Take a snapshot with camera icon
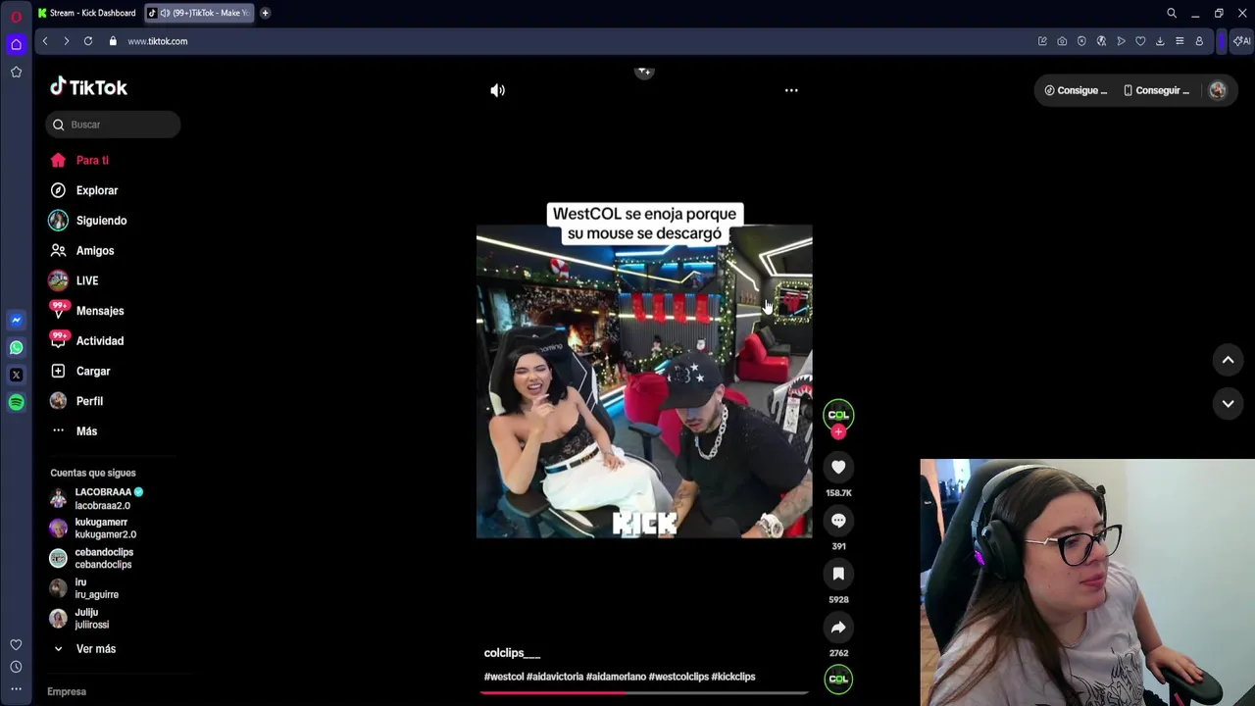The height and width of the screenshot is (706, 1255). point(1062,41)
